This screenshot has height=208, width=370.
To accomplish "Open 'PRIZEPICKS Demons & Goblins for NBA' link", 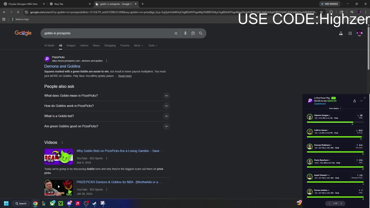I will (119, 182).
